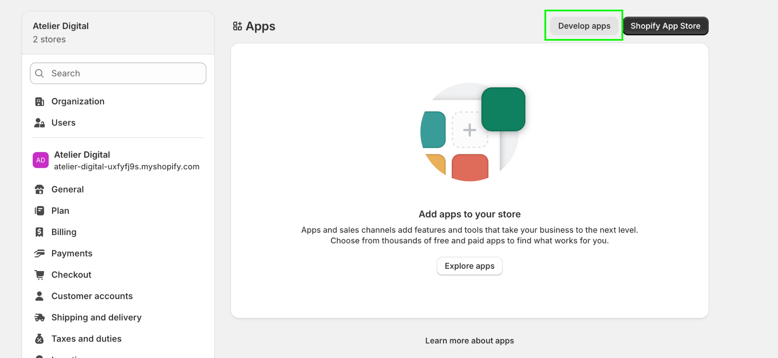
Task: Click the Payments hand icon
Action: coord(40,253)
